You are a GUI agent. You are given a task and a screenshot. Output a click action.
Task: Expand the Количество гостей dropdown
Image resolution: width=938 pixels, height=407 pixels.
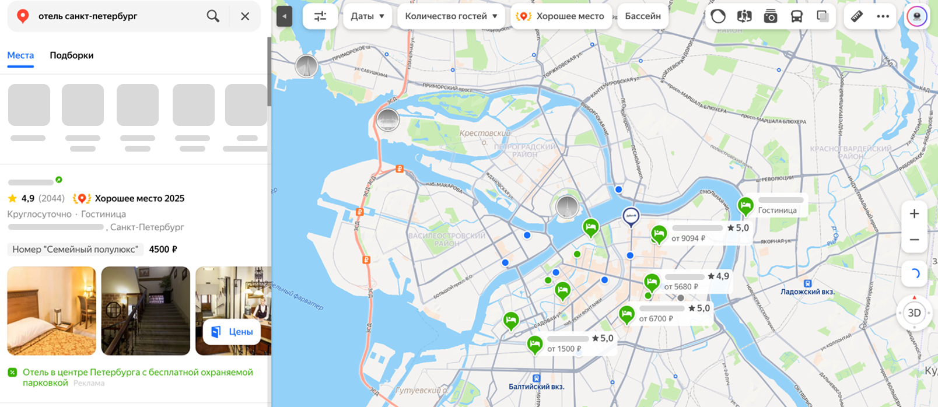click(451, 16)
